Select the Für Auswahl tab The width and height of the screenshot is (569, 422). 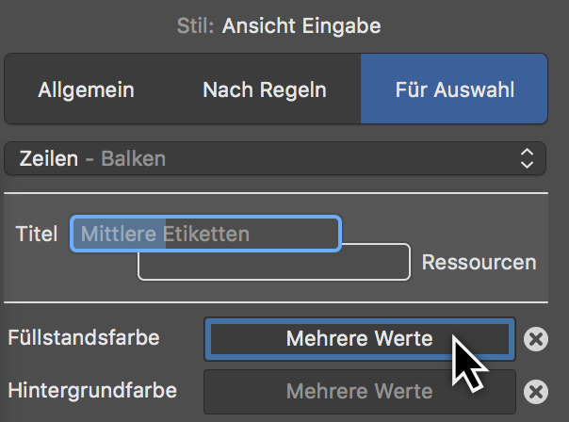[454, 89]
